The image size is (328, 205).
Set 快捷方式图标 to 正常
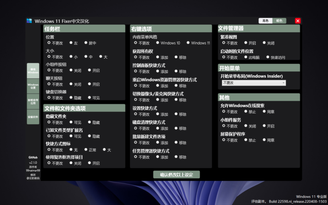coord(91,150)
